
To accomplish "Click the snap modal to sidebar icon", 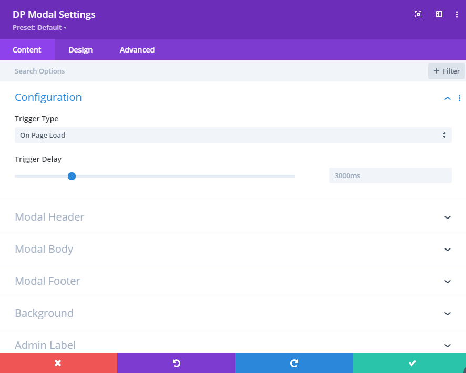I will click(x=439, y=14).
